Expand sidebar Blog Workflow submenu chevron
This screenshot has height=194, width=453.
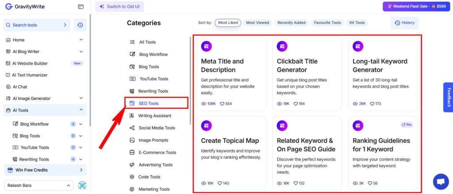(x=81, y=124)
